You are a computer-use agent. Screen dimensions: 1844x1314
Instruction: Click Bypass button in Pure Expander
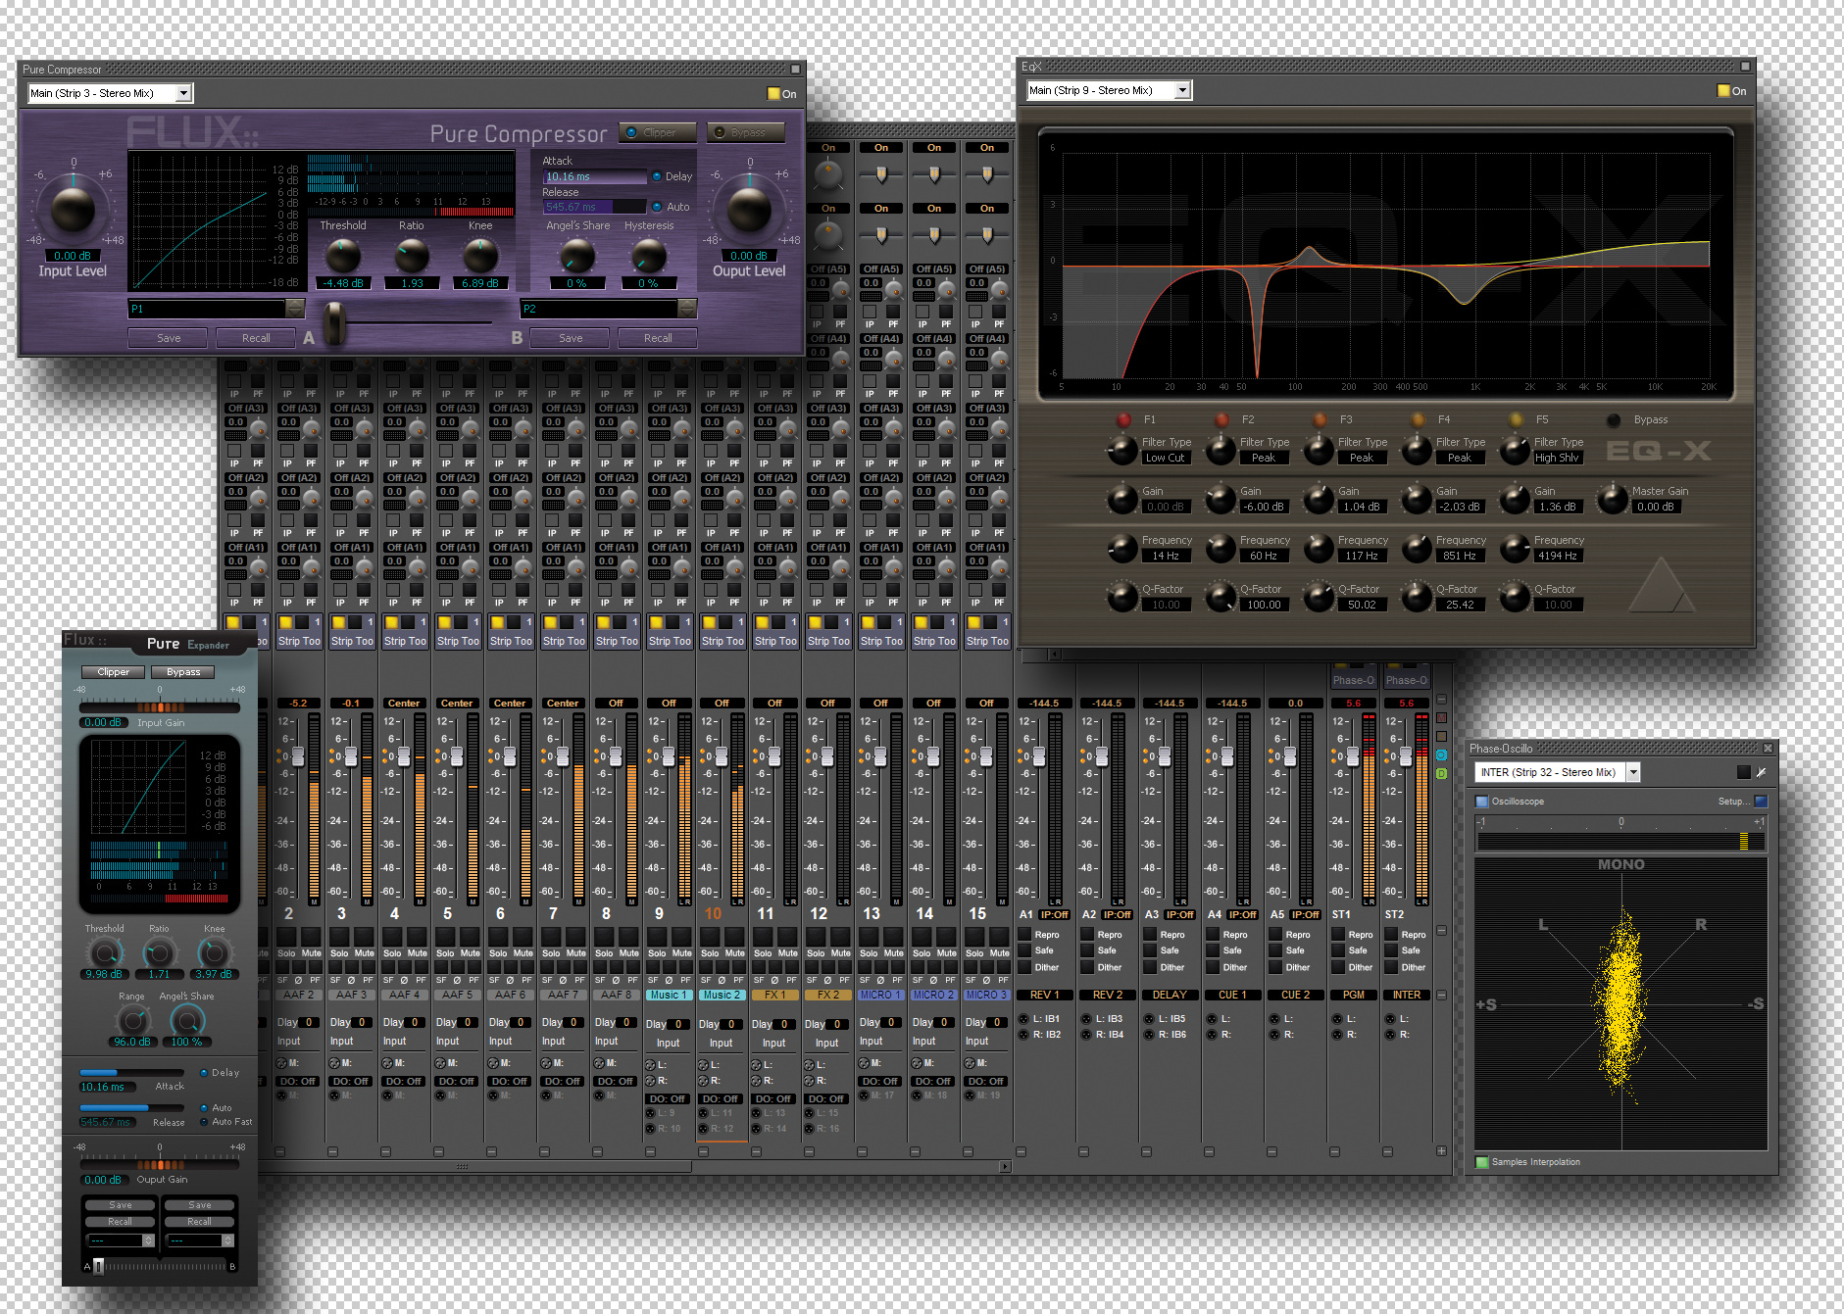point(183,672)
